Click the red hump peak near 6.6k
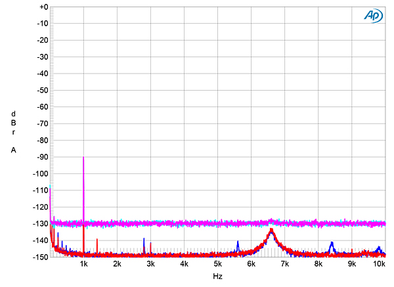Screen dimensions: 394x287 point(271,231)
